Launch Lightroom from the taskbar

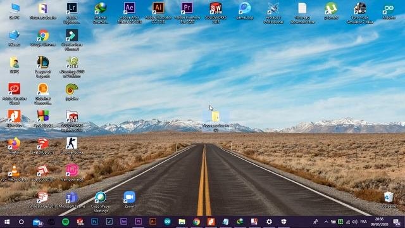point(109,222)
